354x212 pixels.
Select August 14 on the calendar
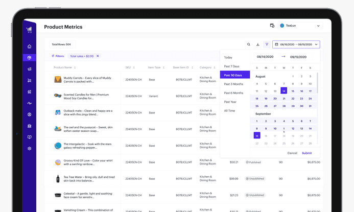[284, 91]
